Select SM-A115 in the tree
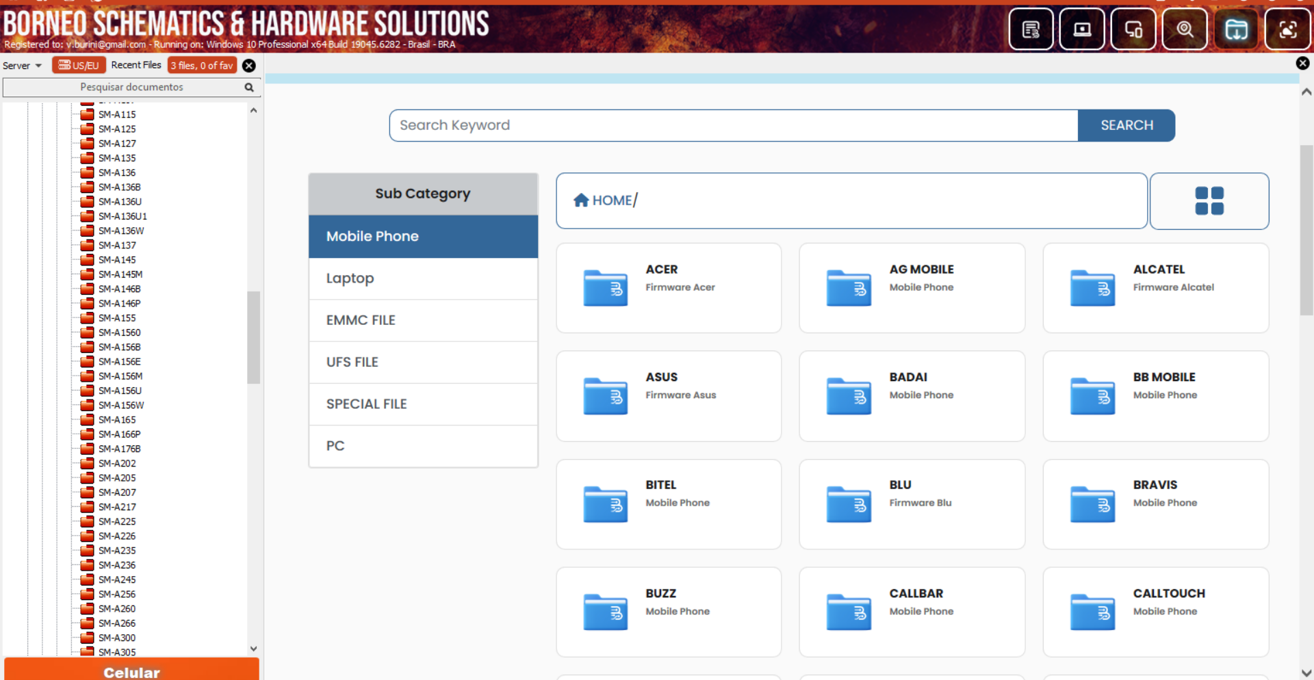This screenshot has width=1314, height=680. (117, 114)
